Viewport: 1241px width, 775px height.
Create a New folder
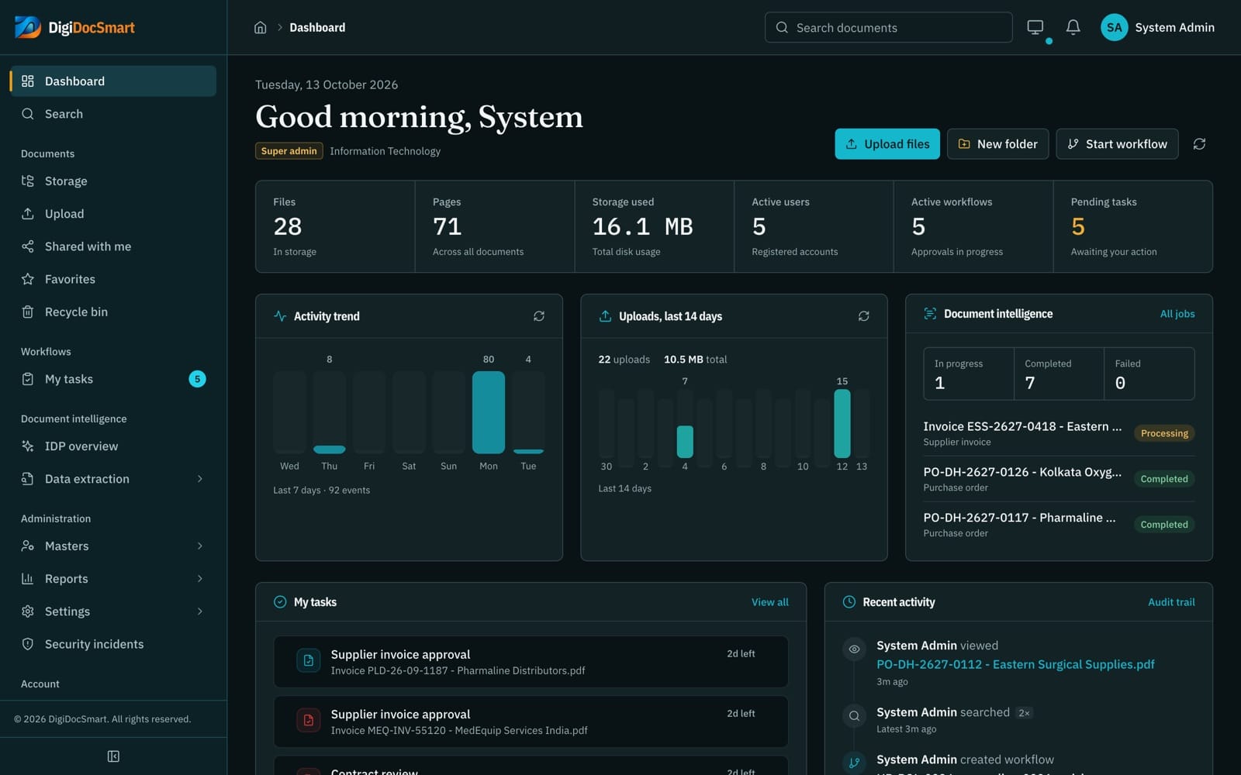(x=998, y=144)
